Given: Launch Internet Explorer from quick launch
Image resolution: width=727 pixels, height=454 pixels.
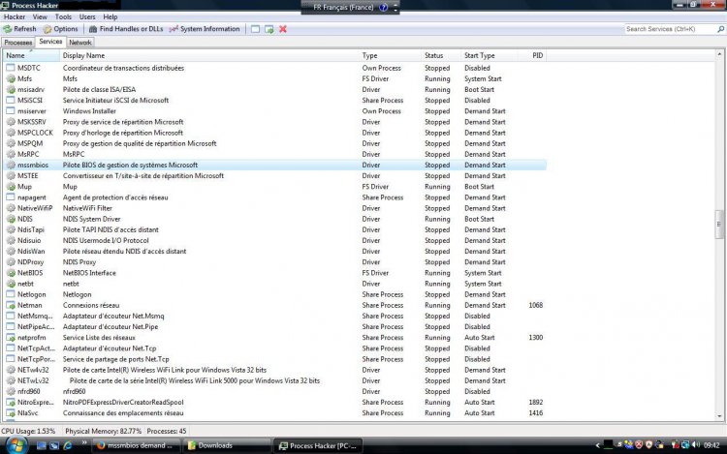Looking at the screenshot, I should 67,445.
